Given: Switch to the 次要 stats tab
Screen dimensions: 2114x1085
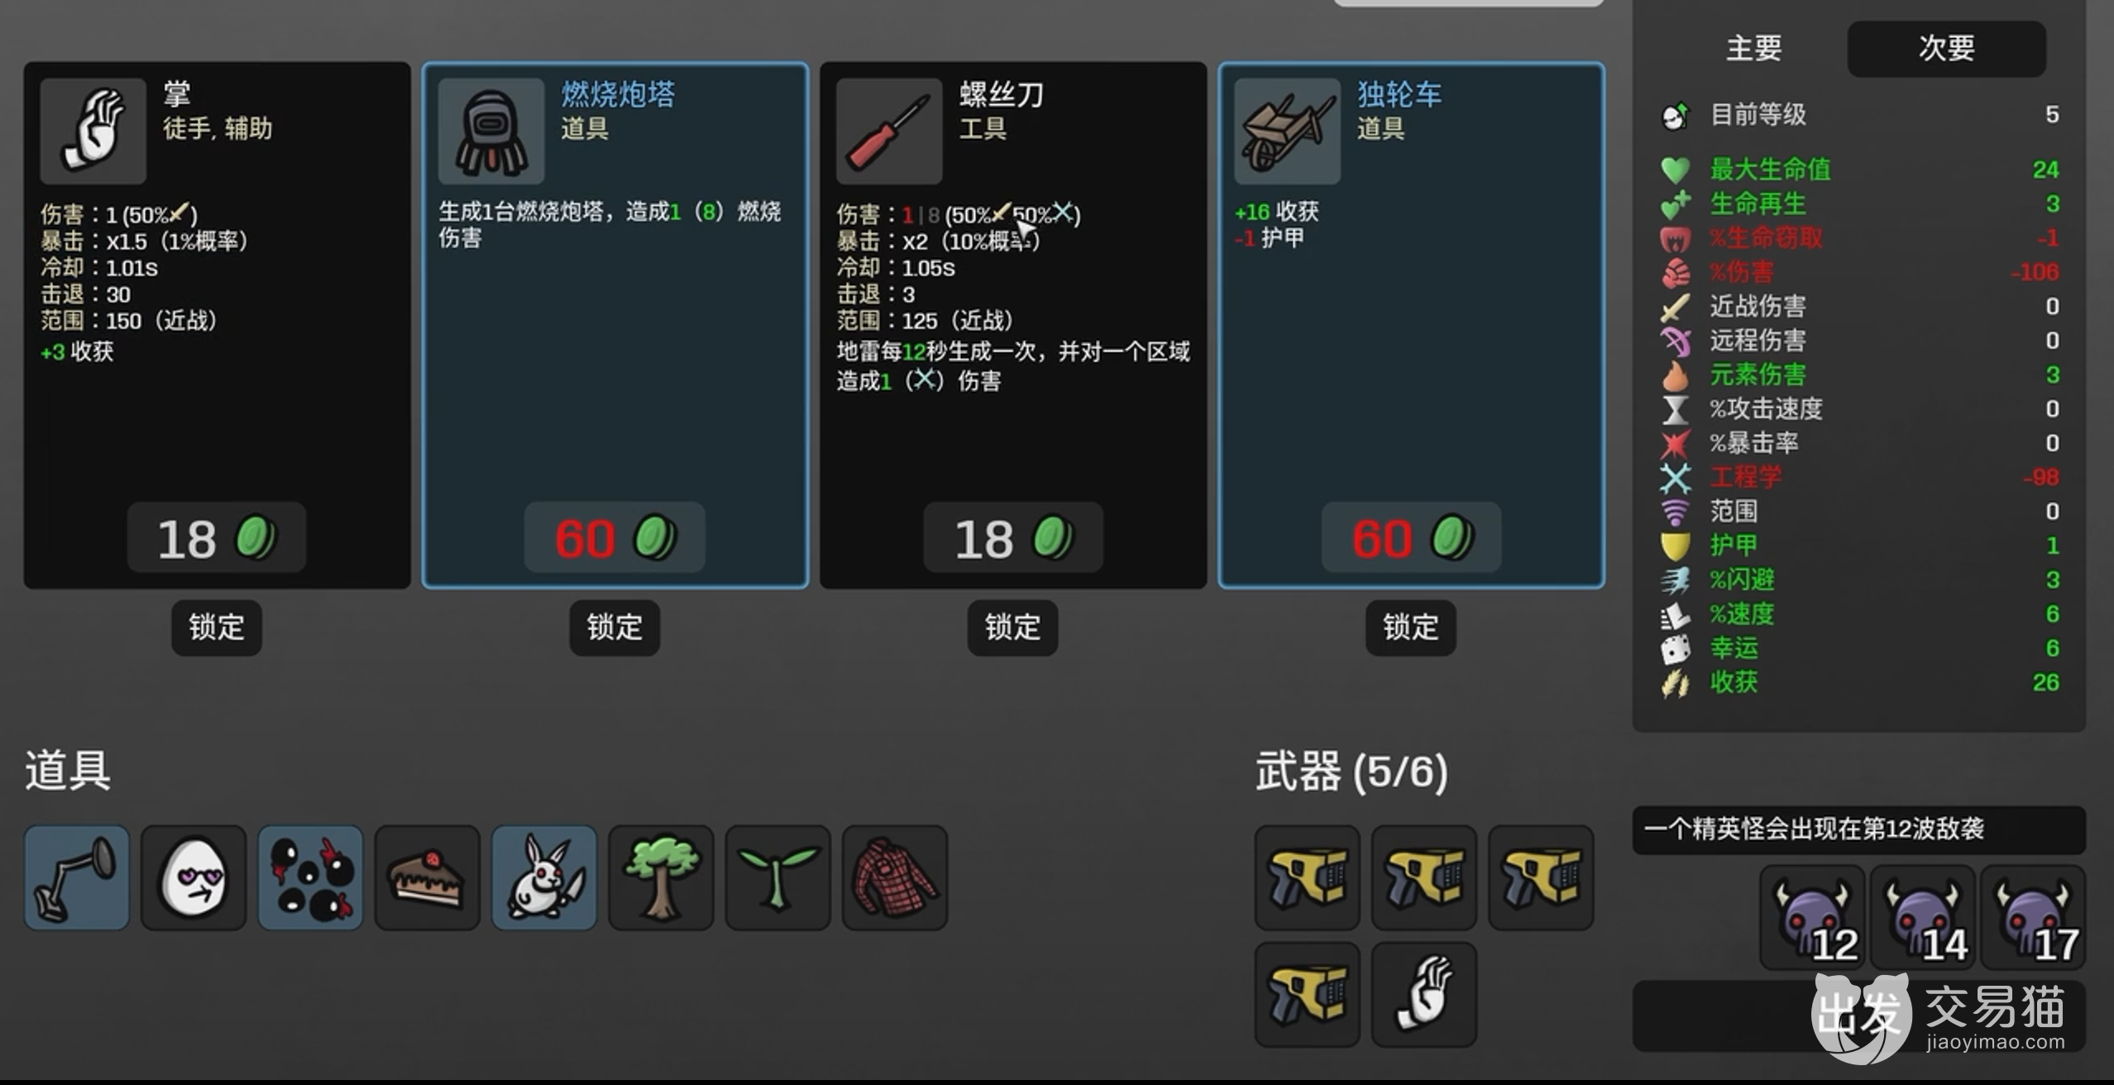Looking at the screenshot, I should tap(1947, 48).
